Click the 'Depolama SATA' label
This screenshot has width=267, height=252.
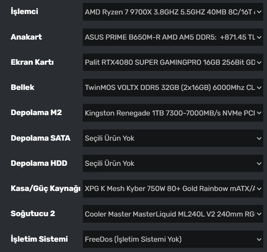point(40,138)
